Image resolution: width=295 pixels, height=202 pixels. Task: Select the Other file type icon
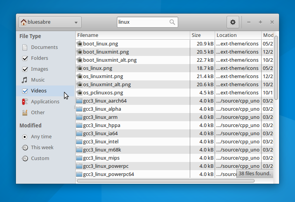(25, 113)
